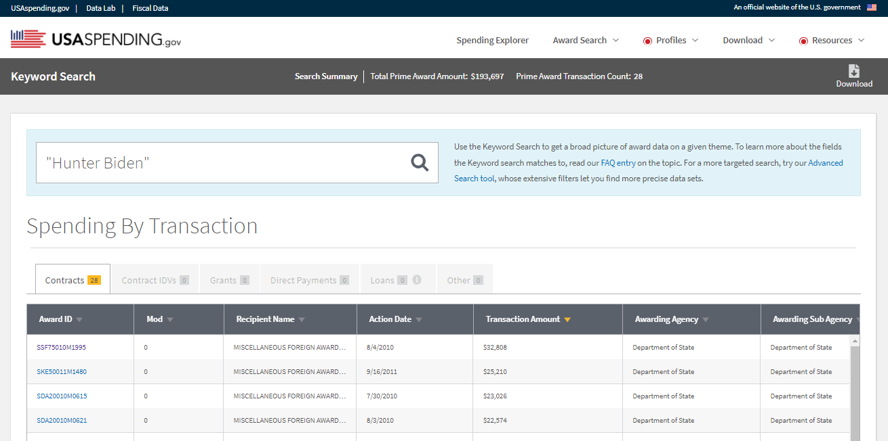Click the magnifying glass search icon
This screenshot has width=888, height=441.
coord(420,162)
